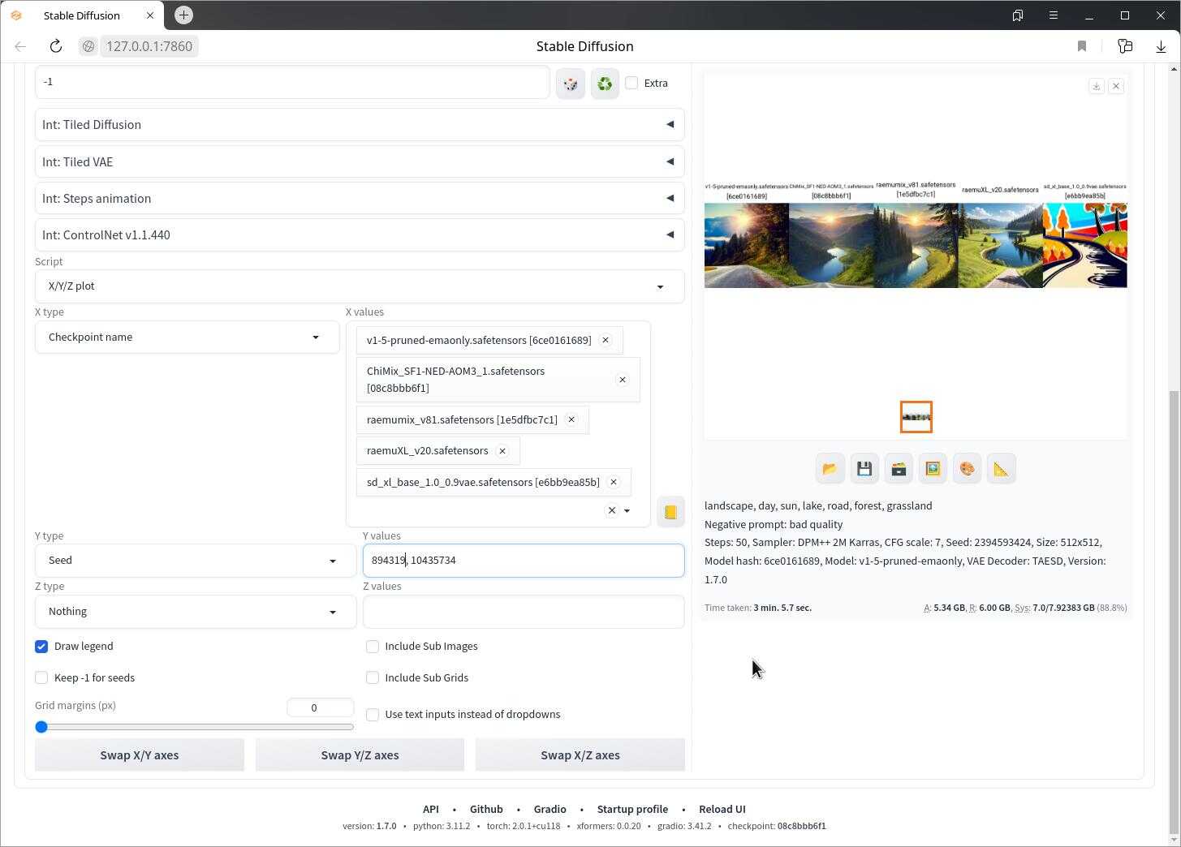Enable Keep -1 for seeds
1181x847 pixels.
[41, 678]
